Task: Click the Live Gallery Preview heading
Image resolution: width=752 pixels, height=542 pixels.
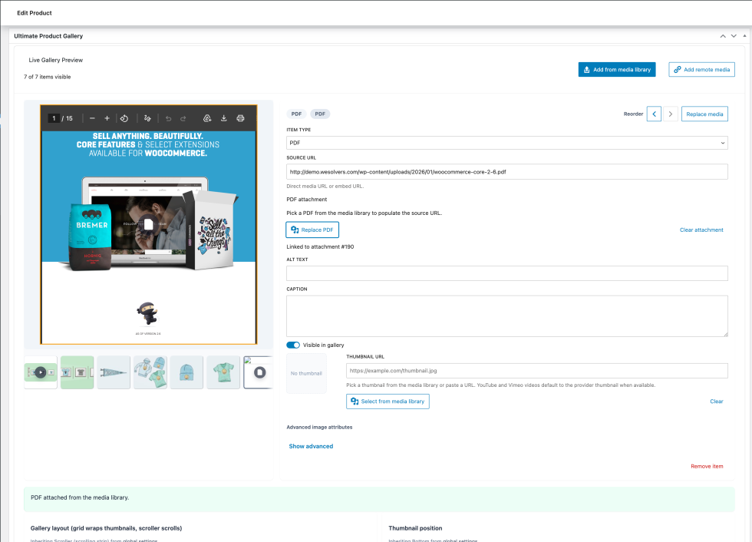Action: coord(55,60)
